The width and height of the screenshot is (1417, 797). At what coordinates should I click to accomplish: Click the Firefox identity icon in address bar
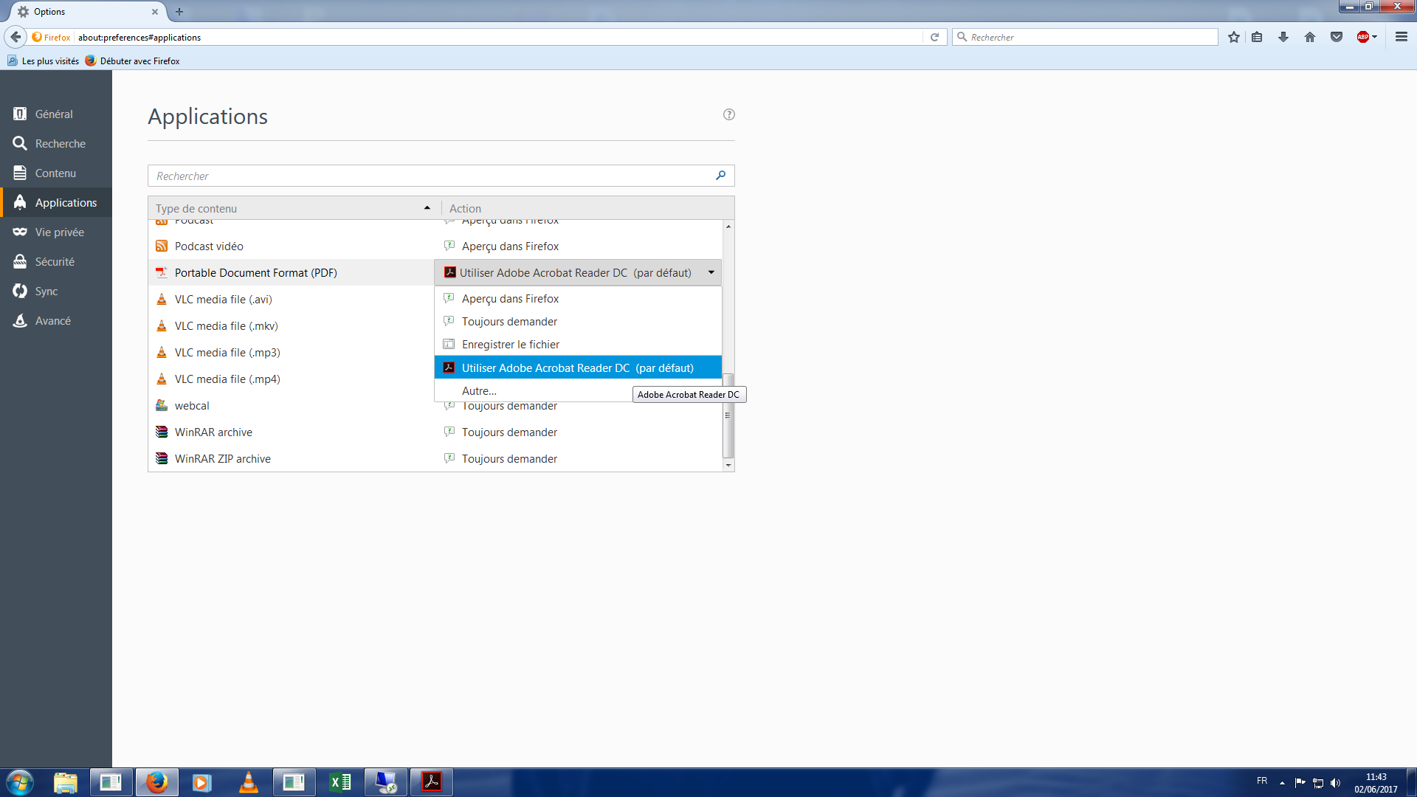(x=51, y=37)
